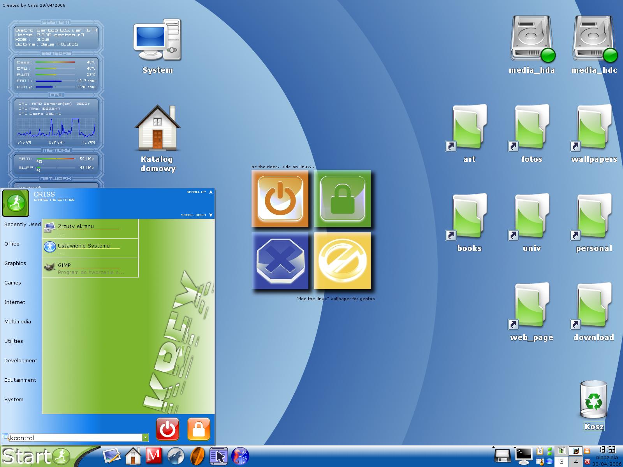Click the orange lock button in the start menu
The height and width of the screenshot is (467, 623).
199,429
